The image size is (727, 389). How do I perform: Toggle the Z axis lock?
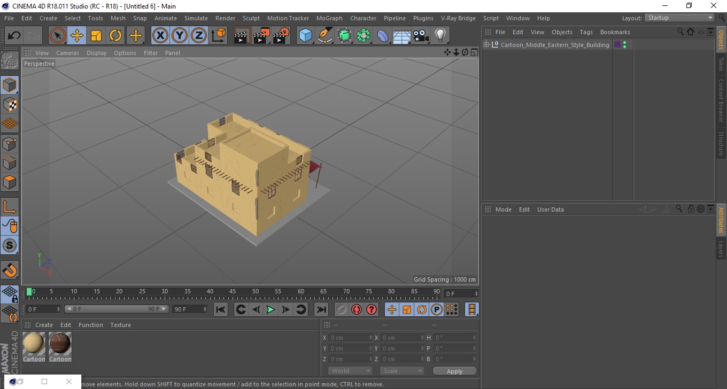[x=199, y=36]
